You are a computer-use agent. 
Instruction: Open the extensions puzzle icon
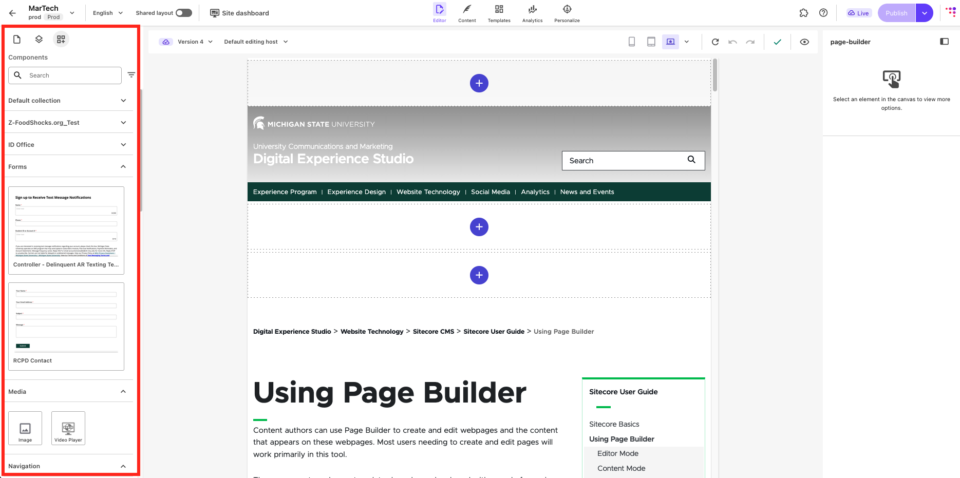[x=804, y=13]
